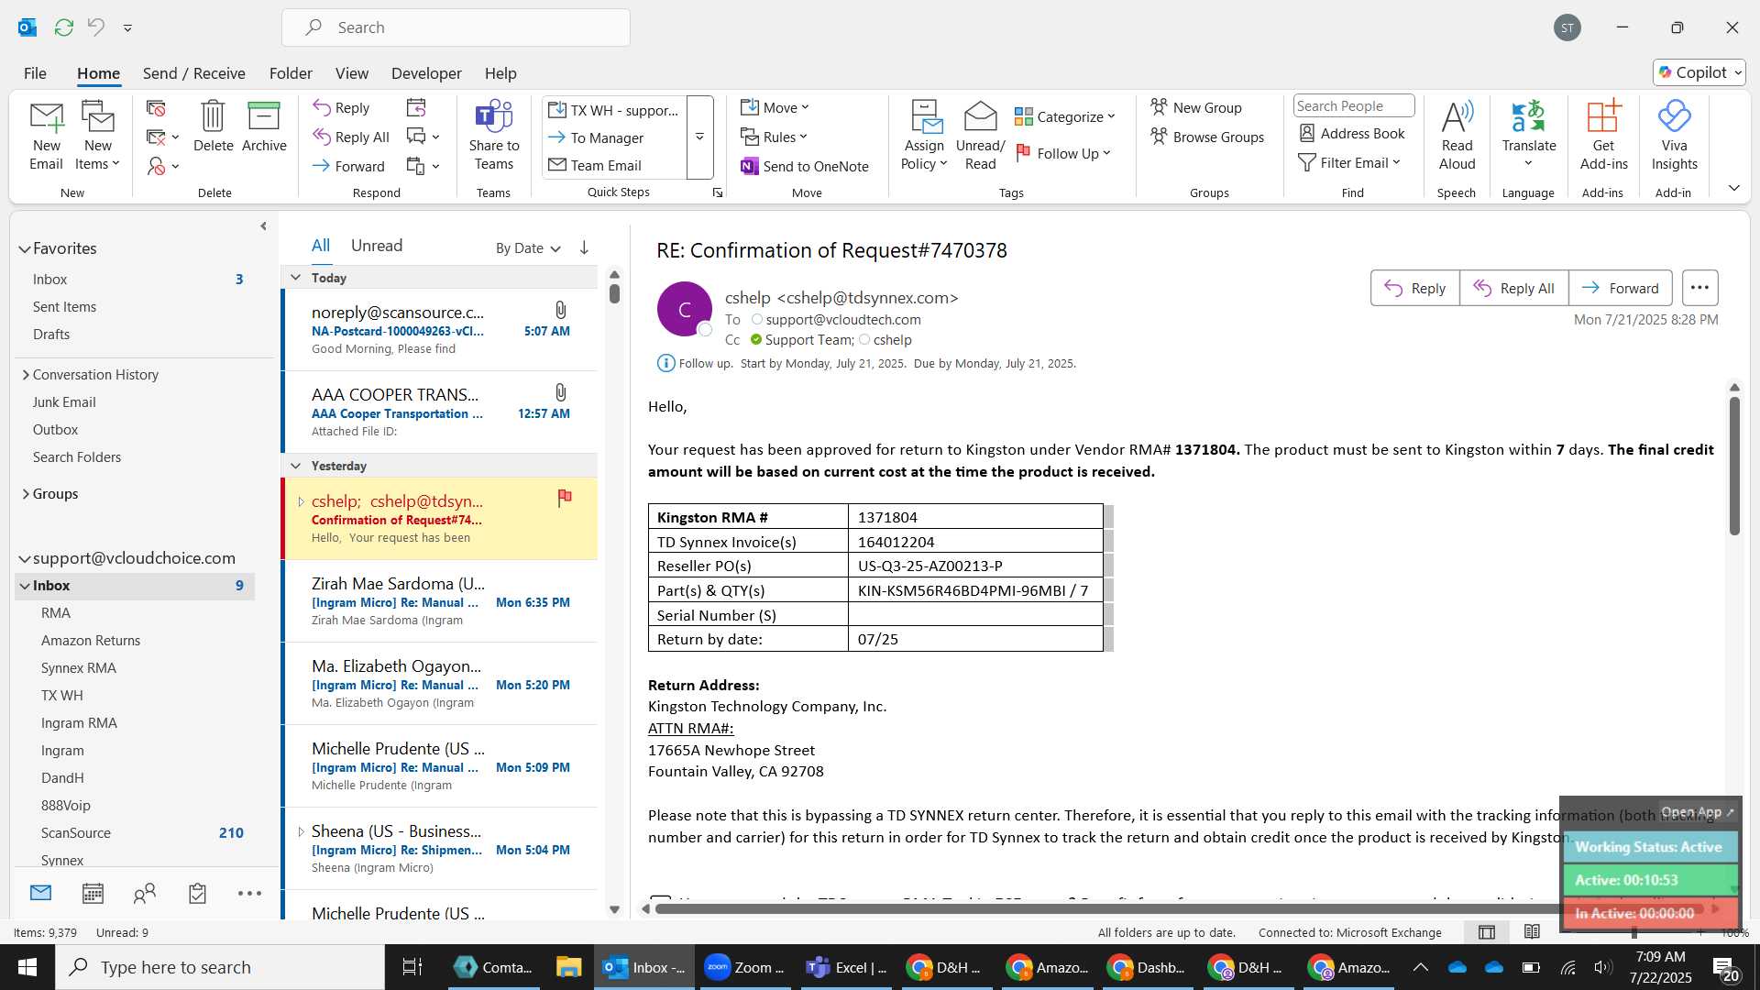Click the Undo icon in title bar

coord(95,27)
